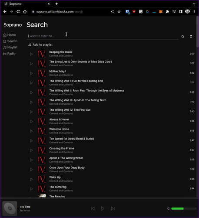This screenshot has width=199, height=218.
Task: Play the Ten Speed track
Action: click(31, 141)
